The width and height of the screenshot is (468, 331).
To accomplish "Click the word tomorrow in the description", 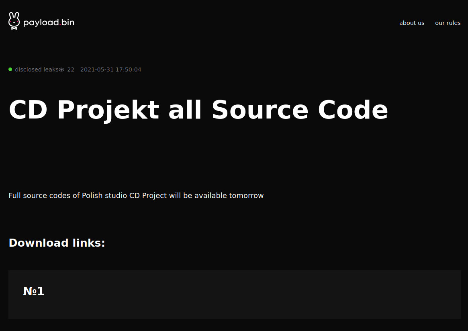I will (x=246, y=196).
